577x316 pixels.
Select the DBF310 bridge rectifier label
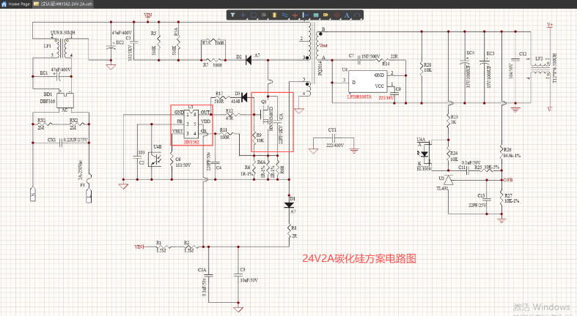(48, 101)
